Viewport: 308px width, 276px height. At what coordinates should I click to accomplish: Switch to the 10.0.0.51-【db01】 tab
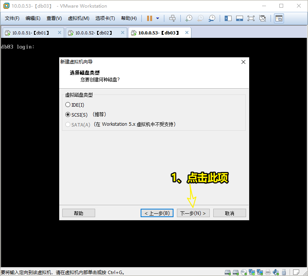click(x=31, y=33)
